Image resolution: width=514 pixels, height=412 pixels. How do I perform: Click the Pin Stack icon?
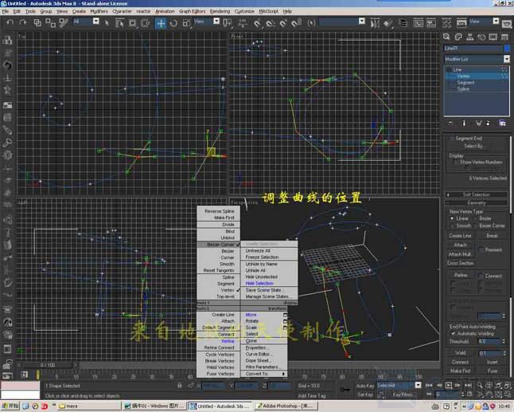450,123
